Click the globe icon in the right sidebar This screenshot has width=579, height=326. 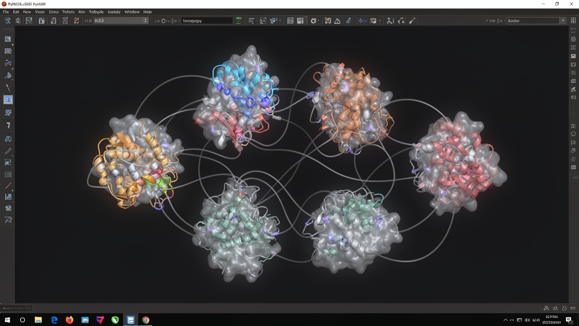pyautogui.click(x=573, y=39)
